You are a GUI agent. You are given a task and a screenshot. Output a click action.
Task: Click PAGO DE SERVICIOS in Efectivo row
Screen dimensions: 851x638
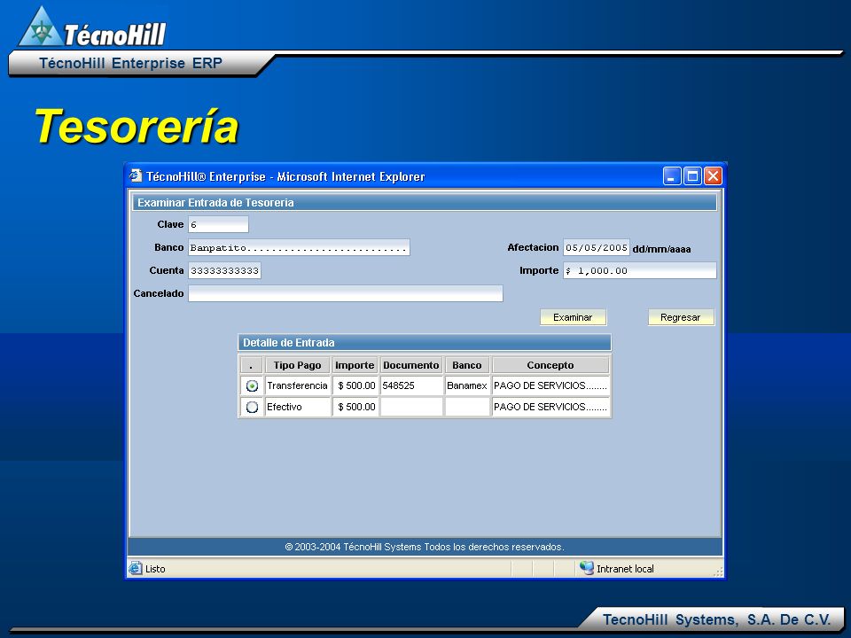click(x=550, y=407)
